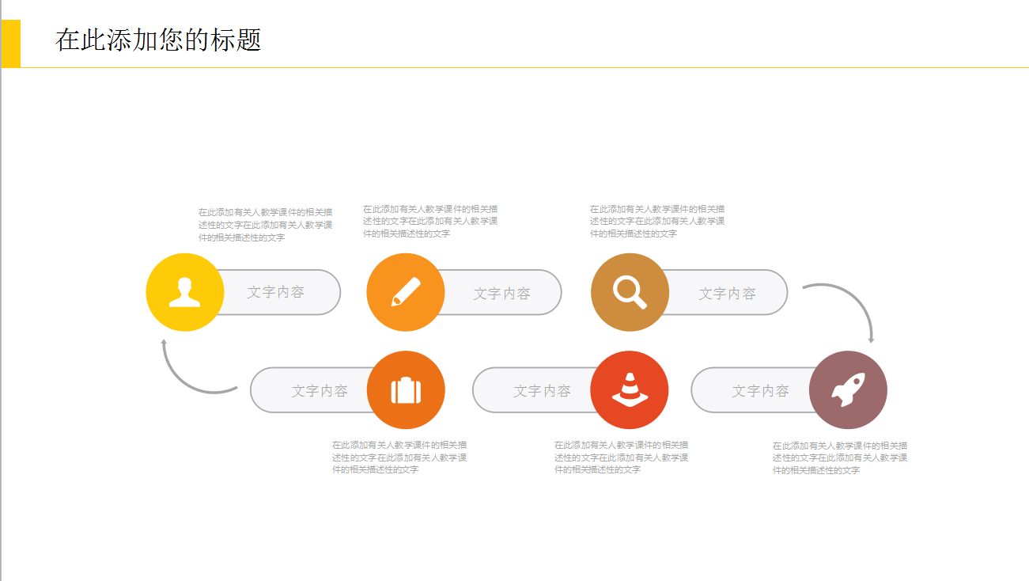Select 文字内容 label beside the user icon
Image resolution: width=1029 pixels, height=581 pixels.
276,292
